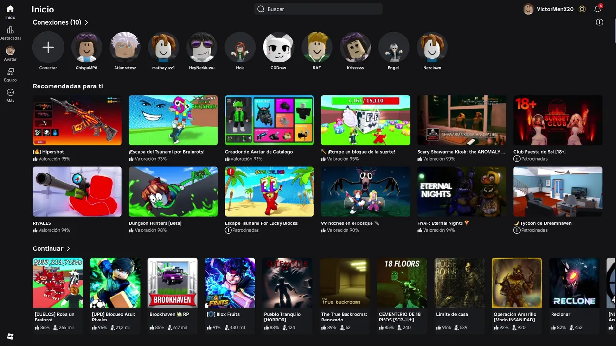Continue Brookhaven RP game
Screen dimensions: 616x346
coord(172,283)
